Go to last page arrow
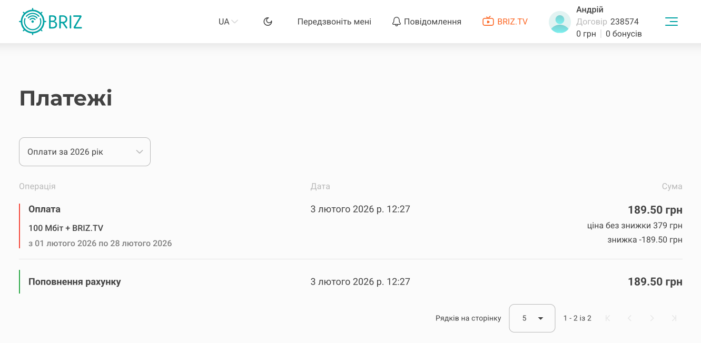 674,318
